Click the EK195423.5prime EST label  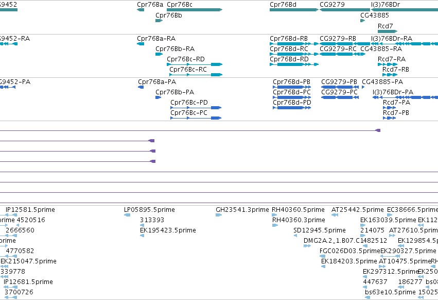coord(168,230)
